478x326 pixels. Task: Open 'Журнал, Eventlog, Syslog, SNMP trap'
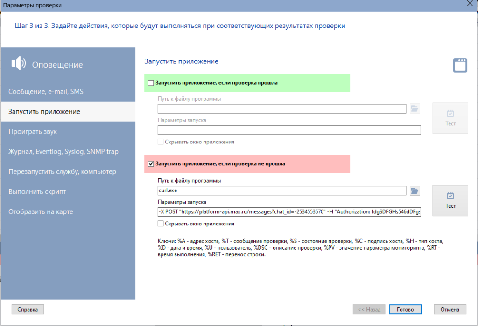[x=63, y=152]
